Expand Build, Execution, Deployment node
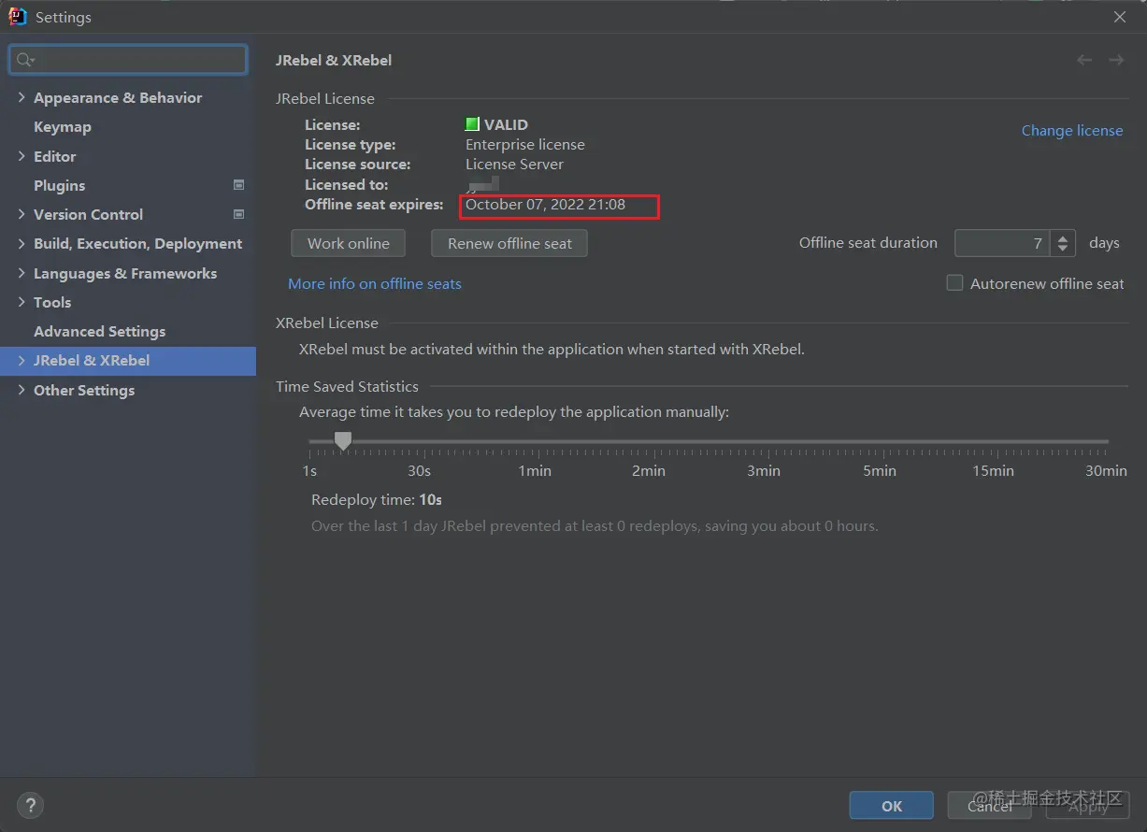The width and height of the screenshot is (1147, 832). pyautogui.click(x=21, y=243)
